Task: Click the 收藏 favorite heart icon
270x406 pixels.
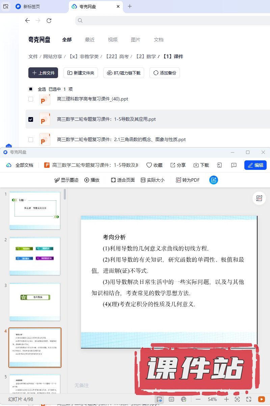Action: (x=149, y=165)
